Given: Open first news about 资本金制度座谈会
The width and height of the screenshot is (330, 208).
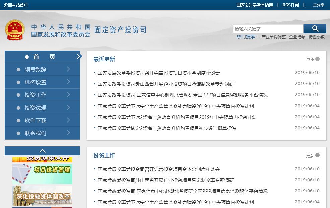Looking at the screenshot, I should click(x=159, y=73).
